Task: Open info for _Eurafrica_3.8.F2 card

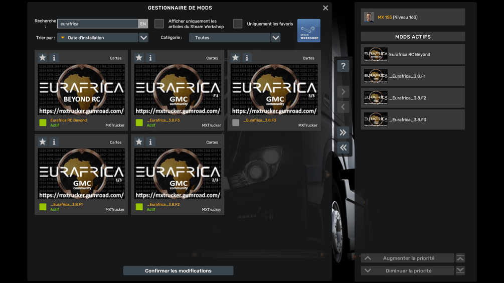Action: [150, 142]
